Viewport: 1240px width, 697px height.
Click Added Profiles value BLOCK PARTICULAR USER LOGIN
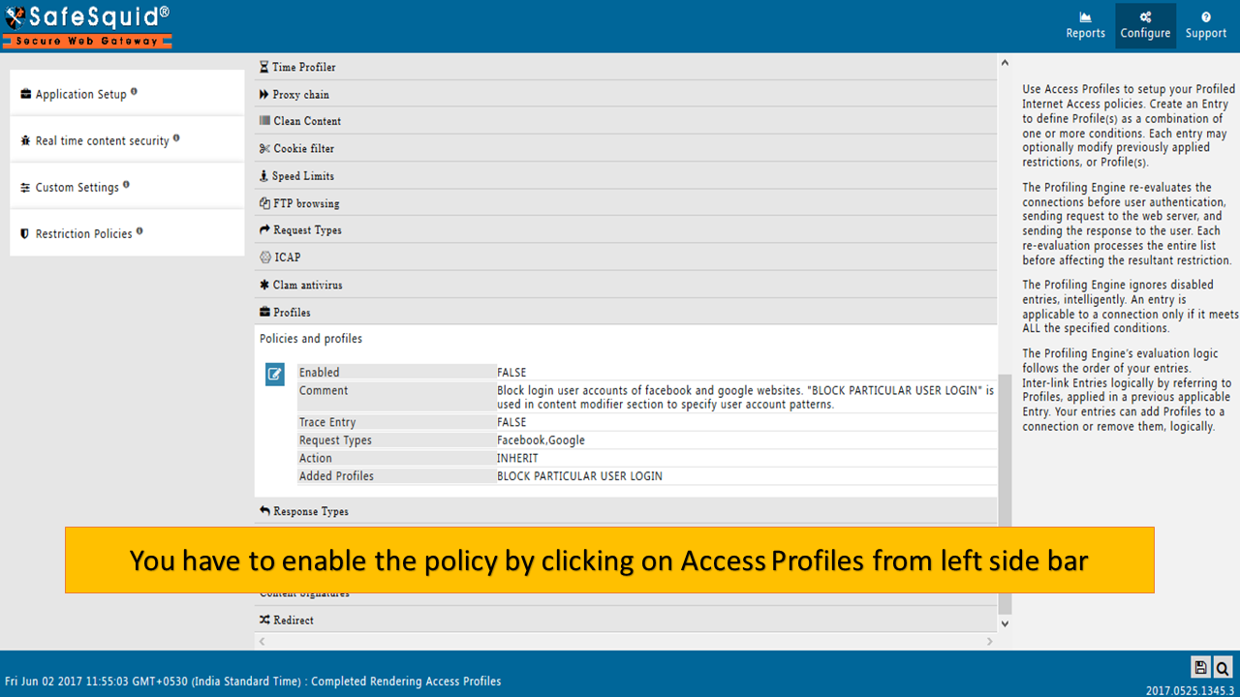(x=579, y=476)
